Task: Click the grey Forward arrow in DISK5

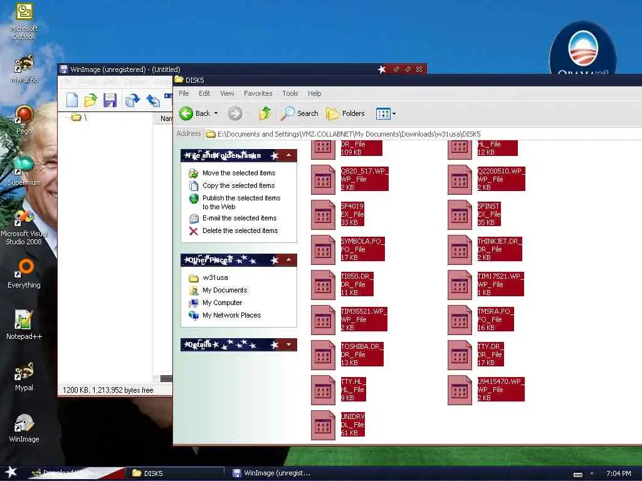Action: [235, 113]
